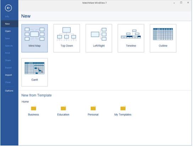The image size is (193, 147).
Task: Select the Outline view tile
Action: (x=163, y=38)
